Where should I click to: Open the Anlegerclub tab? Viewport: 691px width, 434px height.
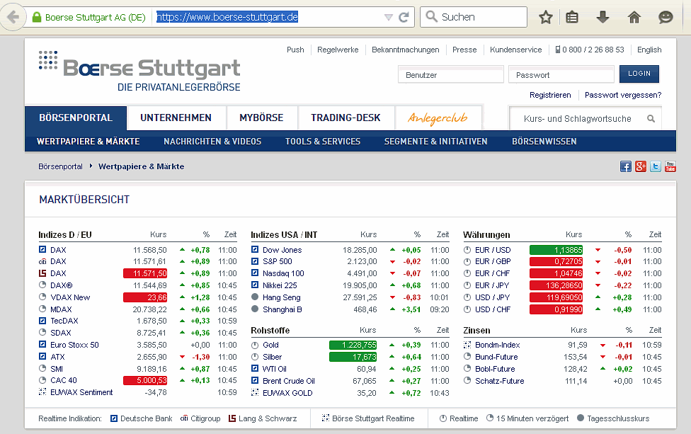tap(438, 118)
